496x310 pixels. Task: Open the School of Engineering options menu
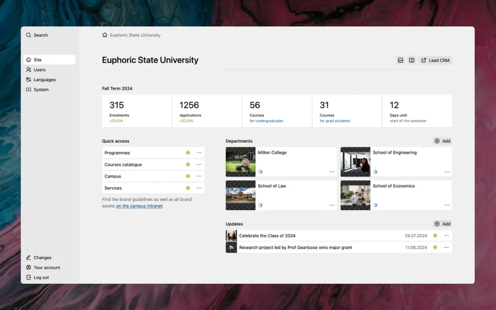coord(447,172)
